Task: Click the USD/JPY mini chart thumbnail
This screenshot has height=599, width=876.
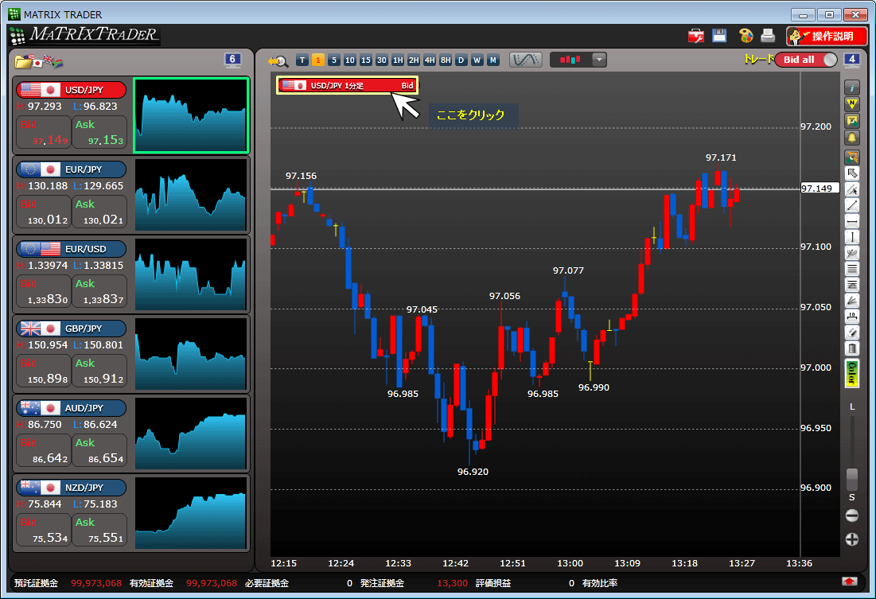Action: tap(190, 115)
